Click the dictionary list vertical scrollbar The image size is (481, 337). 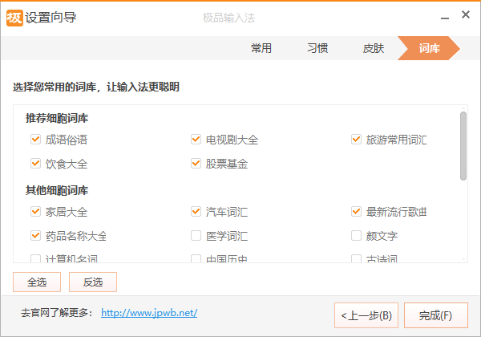(x=463, y=146)
